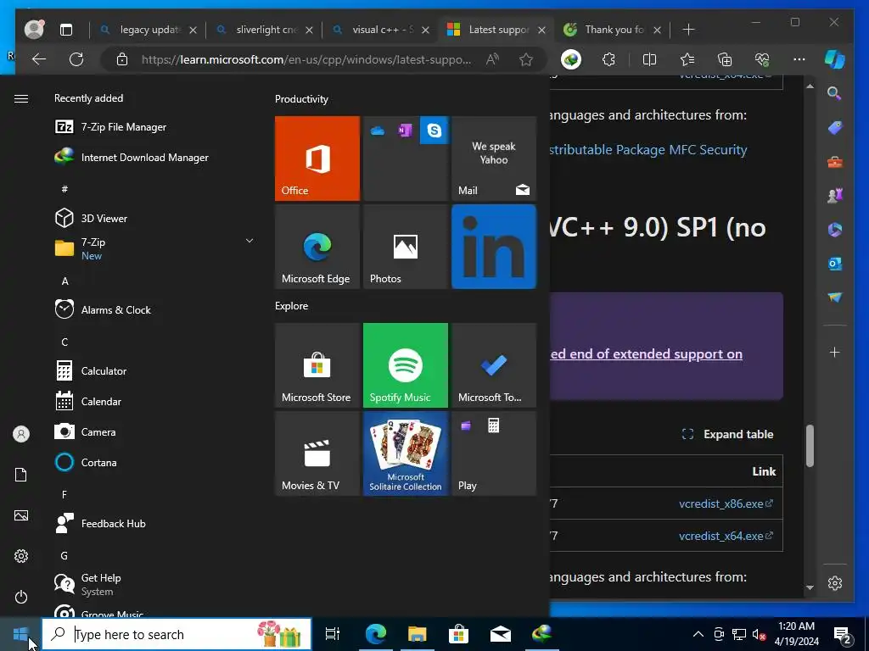This screenshot has width=869, height=651.
Task: Open Outlook from Edge sidebar
Action: click(835, 264)
